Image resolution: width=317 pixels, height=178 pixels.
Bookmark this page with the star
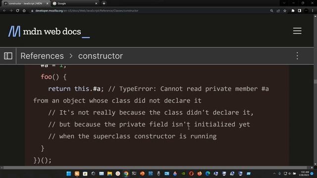click(x=285, y=11)
